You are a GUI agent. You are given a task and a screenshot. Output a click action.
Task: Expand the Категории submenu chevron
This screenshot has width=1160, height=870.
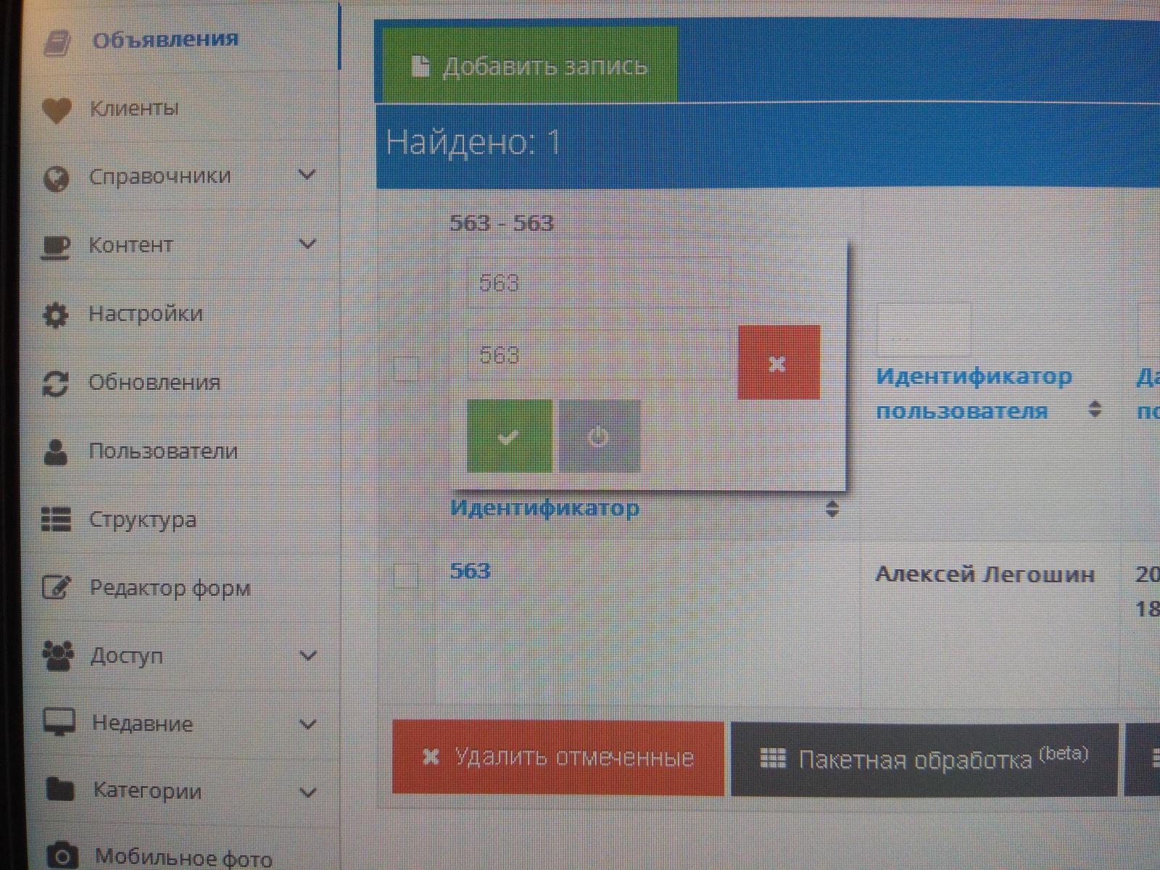pyautogui.click(x=308, y=792)
